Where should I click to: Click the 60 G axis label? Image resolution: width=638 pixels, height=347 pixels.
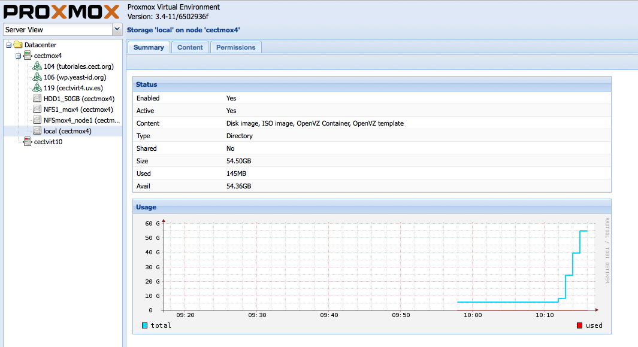[152, 224]
